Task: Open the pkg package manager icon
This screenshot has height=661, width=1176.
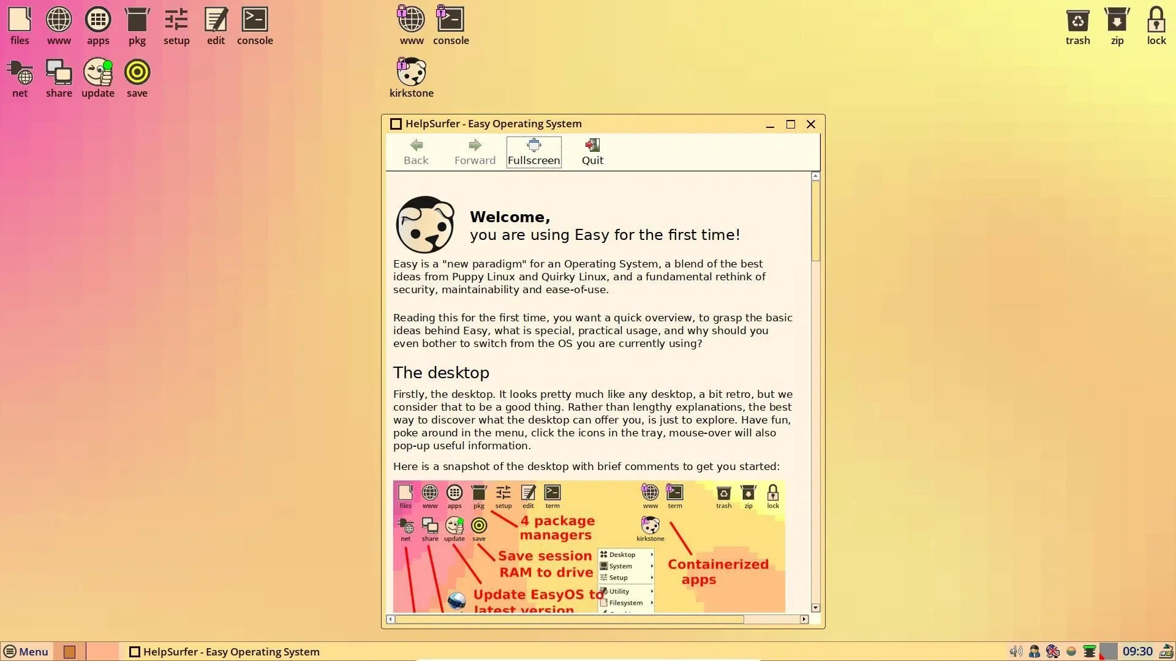Action: tap(137, 26)
